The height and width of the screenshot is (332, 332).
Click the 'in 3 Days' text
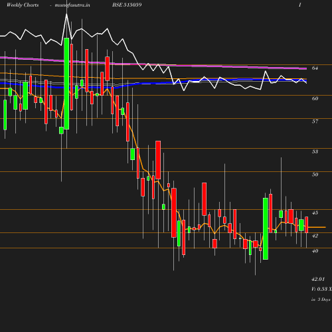[x=321, y=299]
